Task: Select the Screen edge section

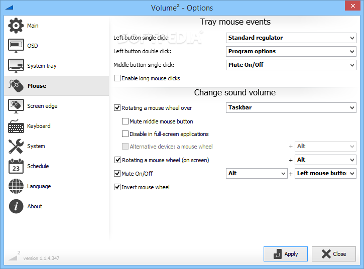Action: (42, 106)
